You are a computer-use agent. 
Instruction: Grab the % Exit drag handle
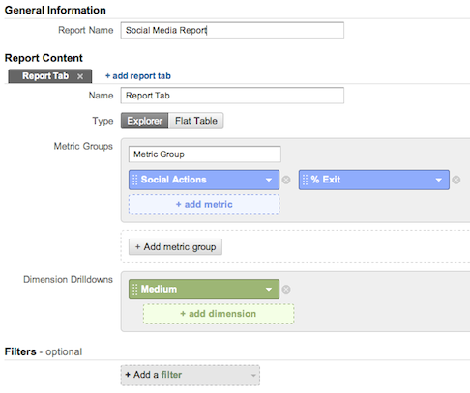[x=305, y=180]
